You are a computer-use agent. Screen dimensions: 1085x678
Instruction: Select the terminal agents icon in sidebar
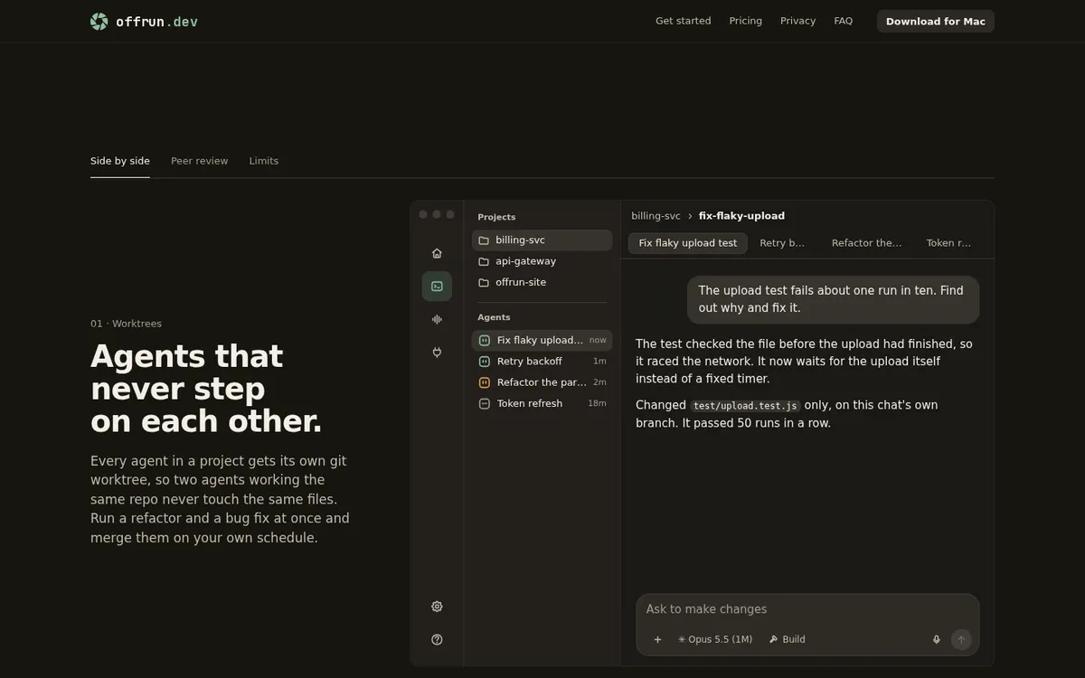point(437,287)
